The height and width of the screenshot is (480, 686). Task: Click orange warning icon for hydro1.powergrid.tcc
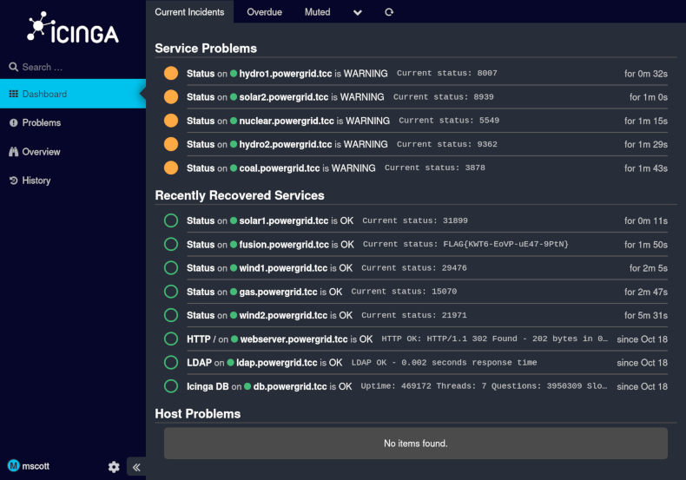(171, 74)
